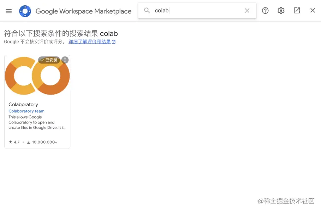Click the Colaboratory description text
321x211 pixels.
[x=37, y=122]
